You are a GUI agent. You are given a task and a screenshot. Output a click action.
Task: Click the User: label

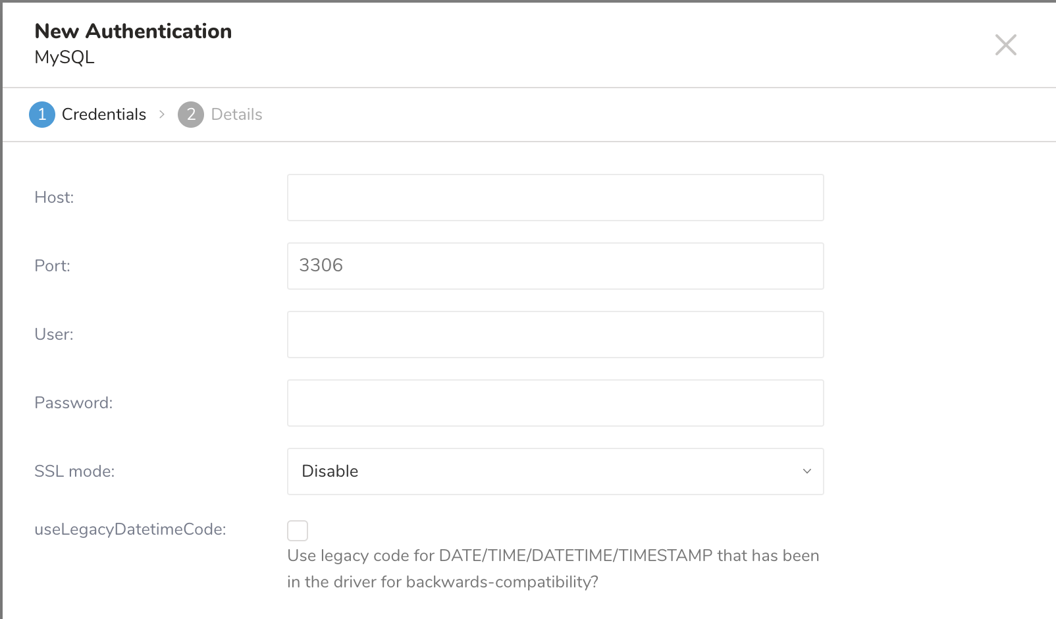(x=54, y=335)
